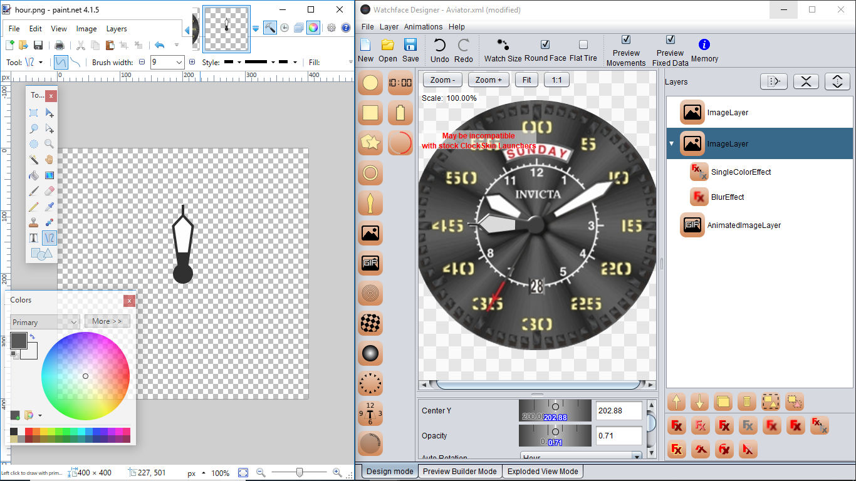Move selected layer up with arrow button
The height and width of the screenshot is (481, 856).
tap(676, 401)
